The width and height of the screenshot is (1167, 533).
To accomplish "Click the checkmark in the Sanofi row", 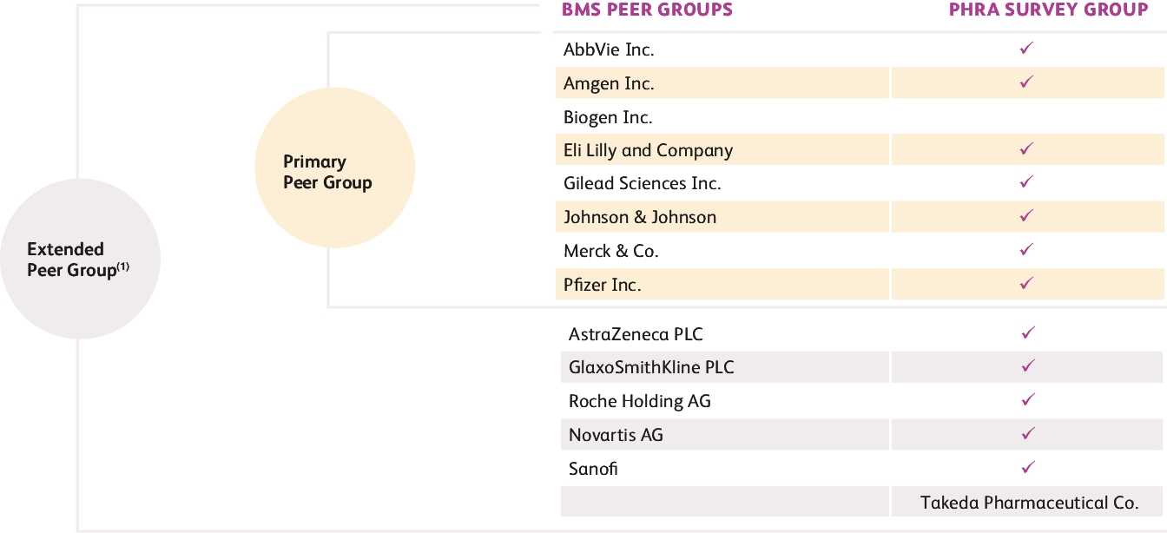I will 1028,467.
